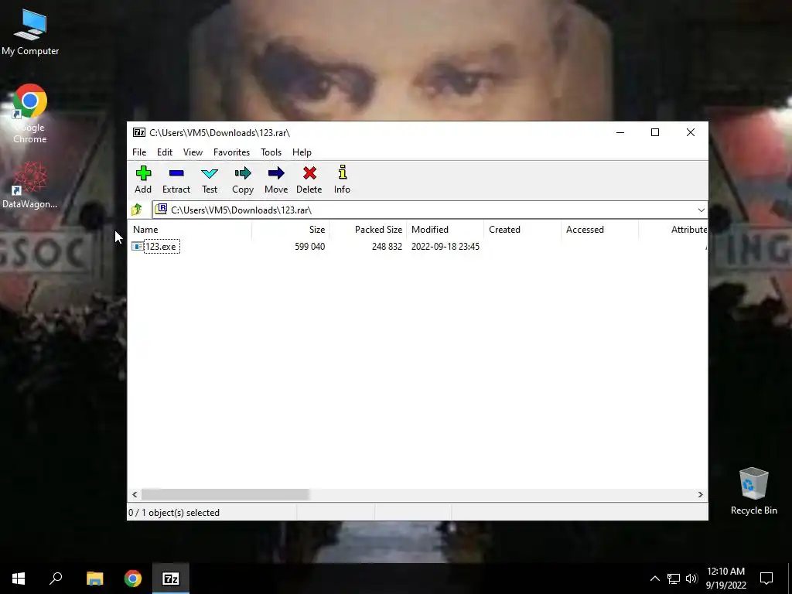Click the scrollbar left arrow
792x594 pixels.
pyautogui.click(x=135, y=494)
